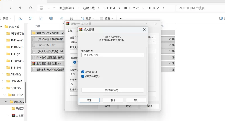Click the 1011xmi folder icon in sidebar
This screenshot has height=121, width=225.
click(x=8, y=40)
